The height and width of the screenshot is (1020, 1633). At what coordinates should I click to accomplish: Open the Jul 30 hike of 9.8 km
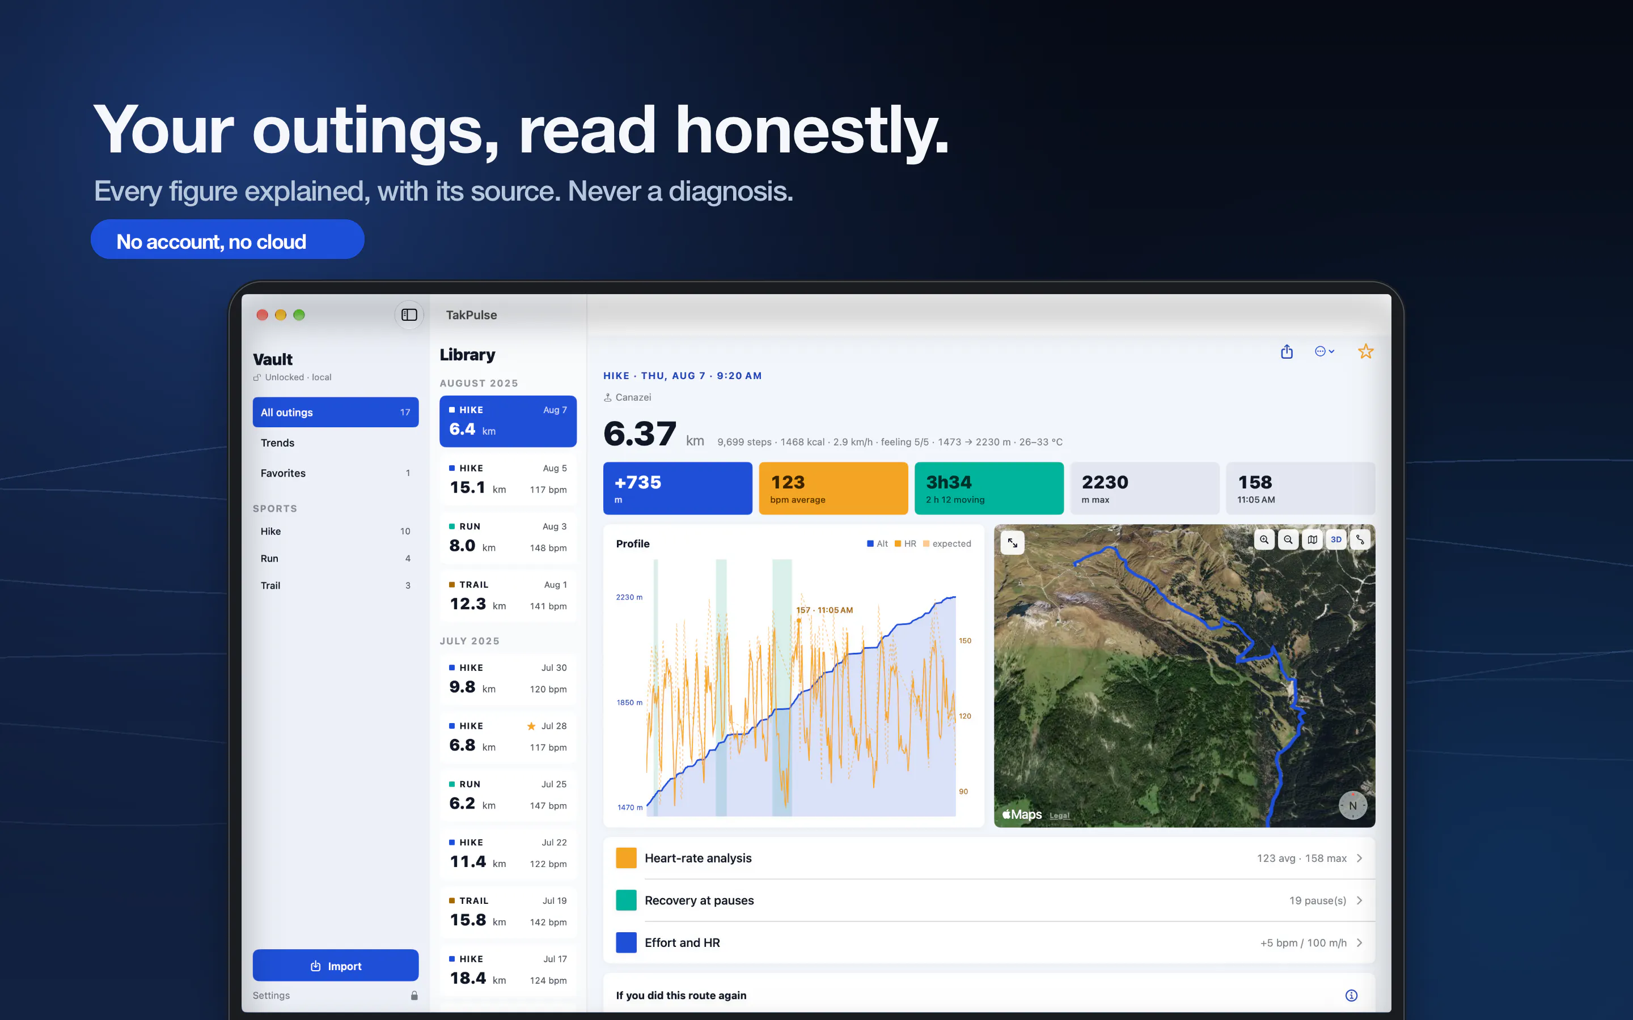click(508, 679)
